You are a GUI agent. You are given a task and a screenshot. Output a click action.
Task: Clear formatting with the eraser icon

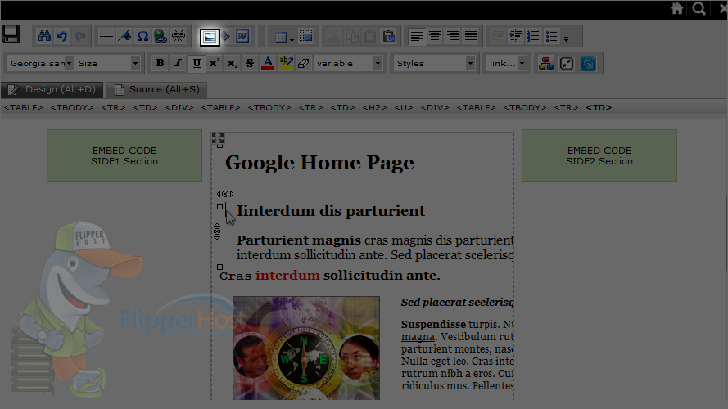point(304,63)
